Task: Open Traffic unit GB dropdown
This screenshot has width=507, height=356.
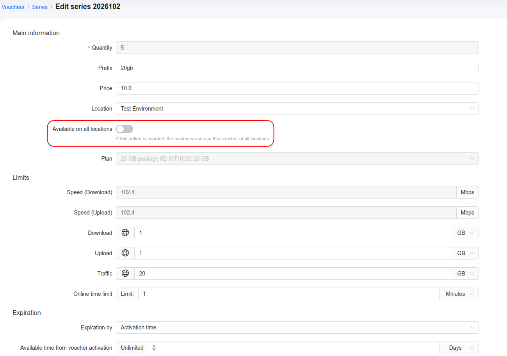Action: pos(465,274)
